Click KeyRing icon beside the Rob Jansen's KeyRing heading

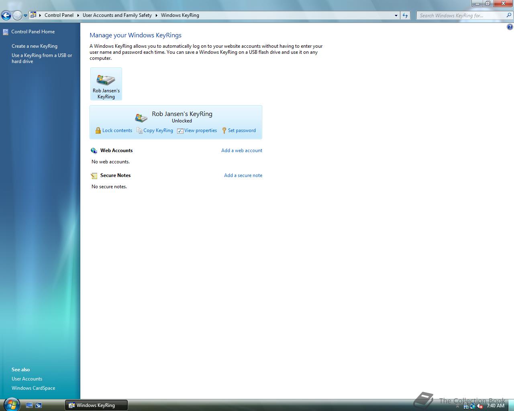pos(141,117)
